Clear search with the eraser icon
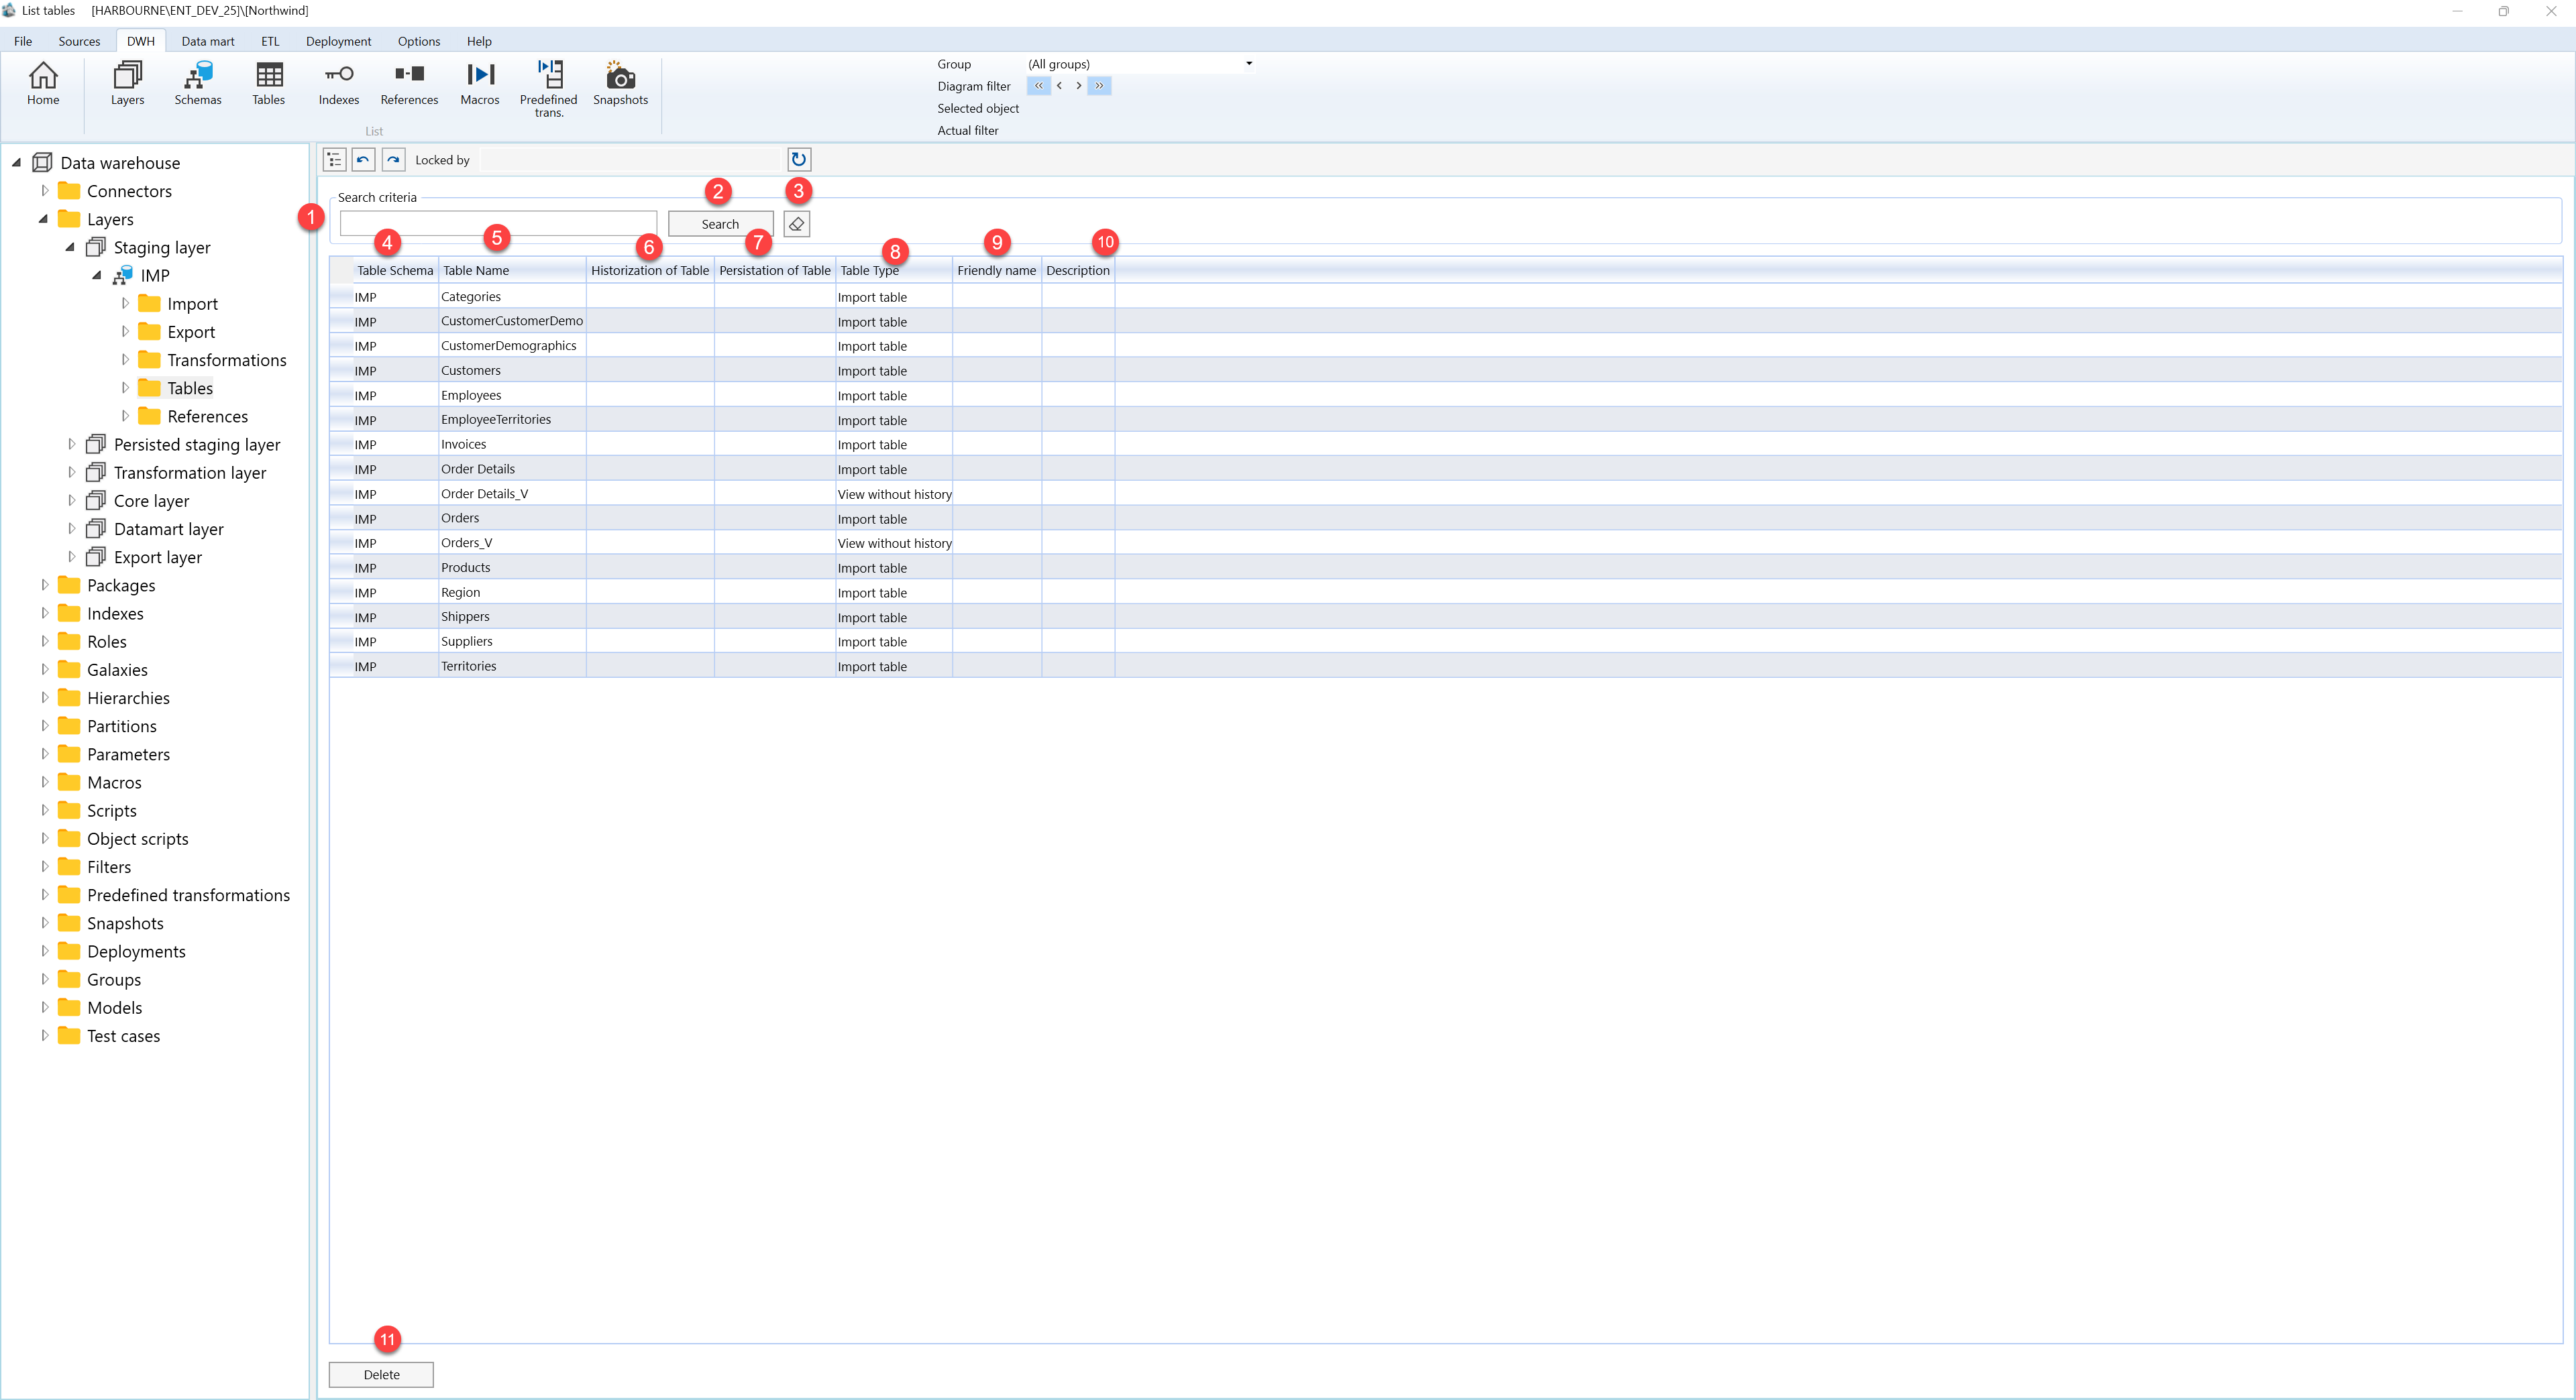 pyautogui.click(x=797, y=224)
